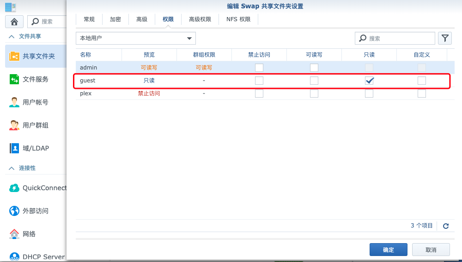Open DHCP Server icon
This screenshot has height=262, width=462.
pyautogui.click(x=14, y=257)
